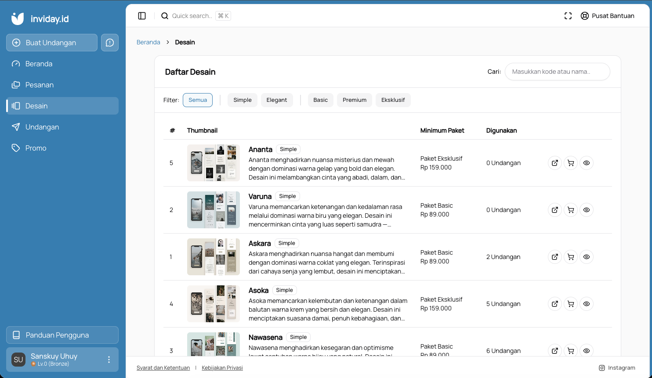Open external link icon for Asoka

click(555, 304)
